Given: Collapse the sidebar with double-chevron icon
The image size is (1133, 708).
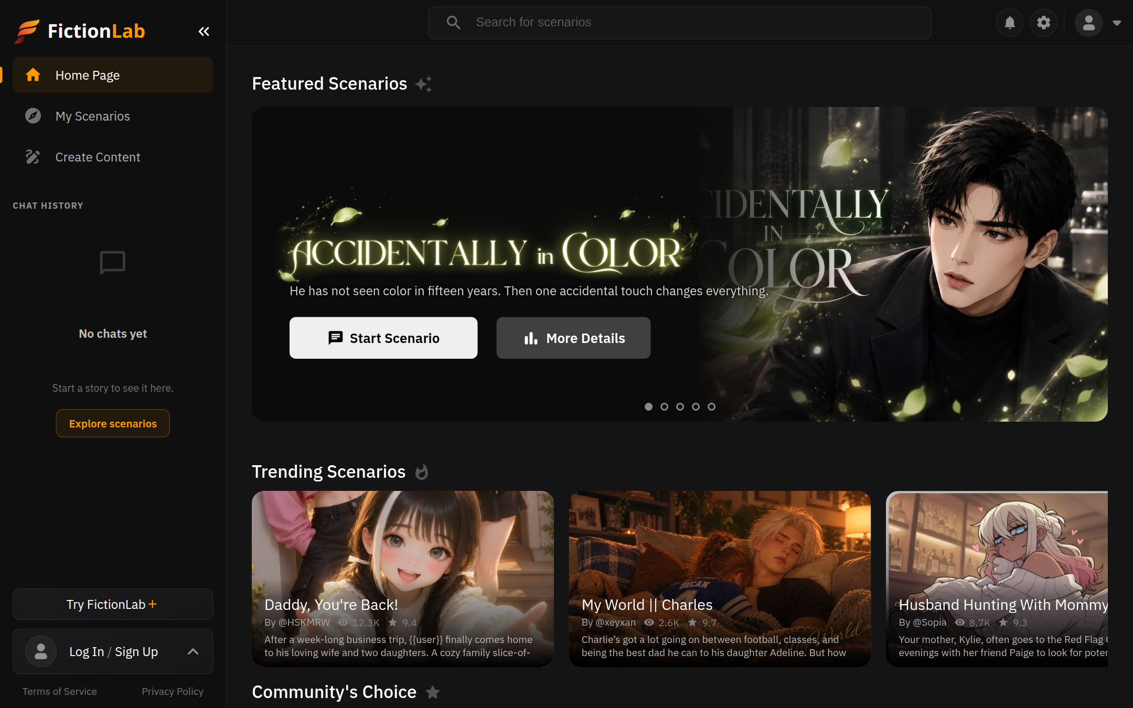Looking at the screenshot, I should pyautogui.click(x=204, y=31).
